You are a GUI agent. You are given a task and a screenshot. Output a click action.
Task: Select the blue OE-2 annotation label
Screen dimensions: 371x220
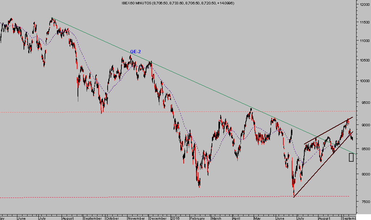135,52
